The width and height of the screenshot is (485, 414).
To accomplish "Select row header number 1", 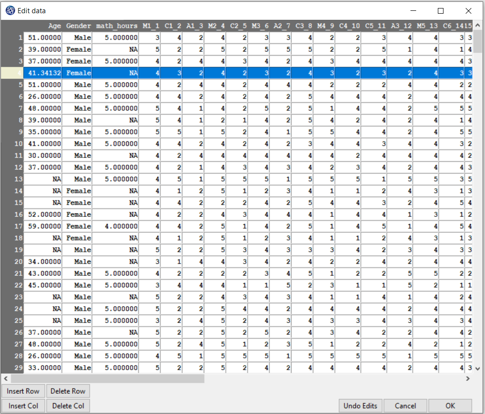I will click(12, 38).
